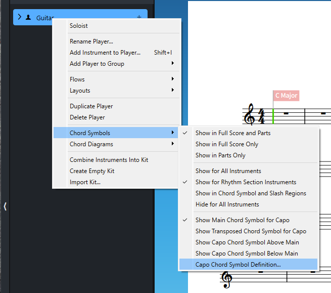
Task: Choose Combine Instruments Into Kit
Action: (116, 160)
